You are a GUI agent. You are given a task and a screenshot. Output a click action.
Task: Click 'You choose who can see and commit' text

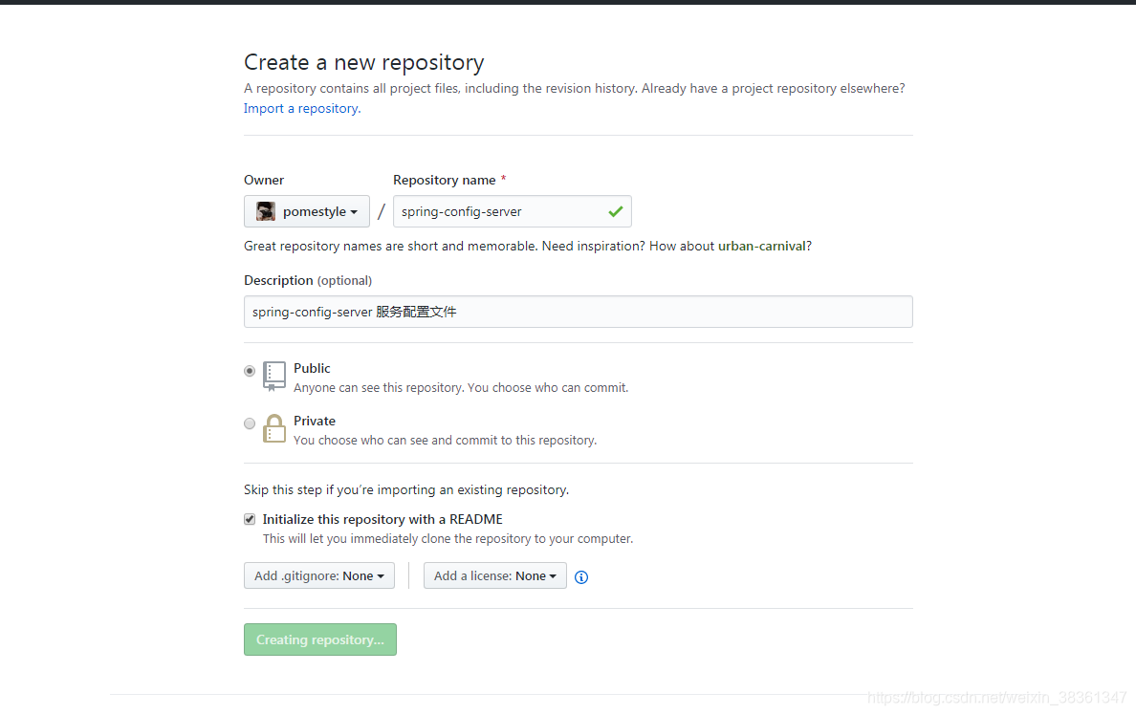(x=445, y=441)
